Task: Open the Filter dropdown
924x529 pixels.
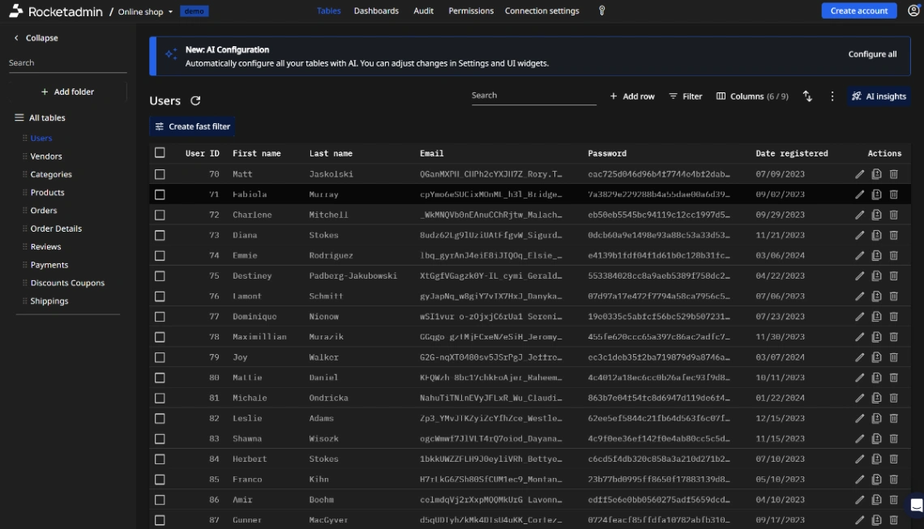Action: [685, 96]
